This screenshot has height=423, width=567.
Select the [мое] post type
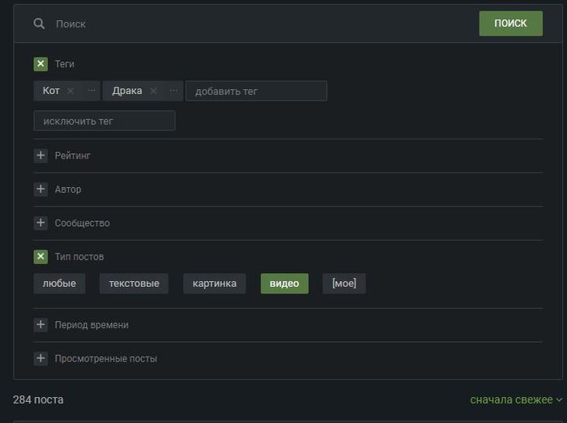344,284
